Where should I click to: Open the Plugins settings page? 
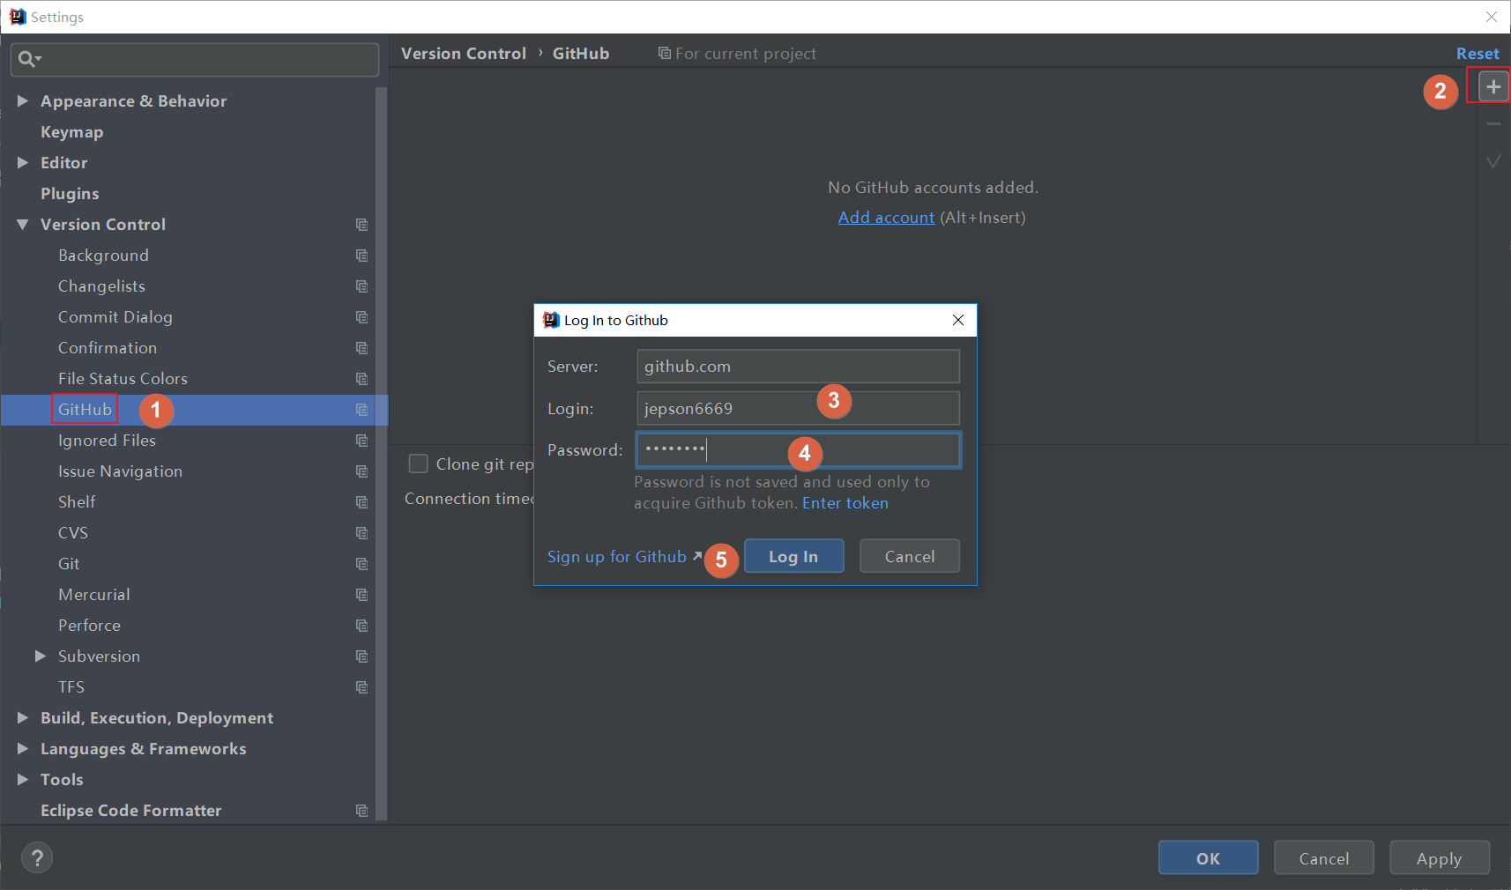click(70, 194)
